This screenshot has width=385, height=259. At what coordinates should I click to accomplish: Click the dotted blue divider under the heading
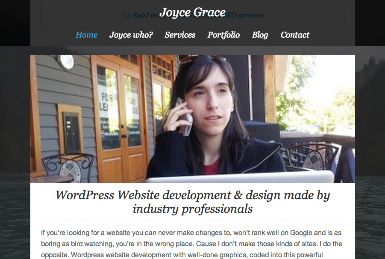click(192, 220)
